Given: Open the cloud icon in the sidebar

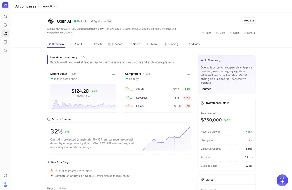Looking at the screenshot, I should (x=5, y=51).
